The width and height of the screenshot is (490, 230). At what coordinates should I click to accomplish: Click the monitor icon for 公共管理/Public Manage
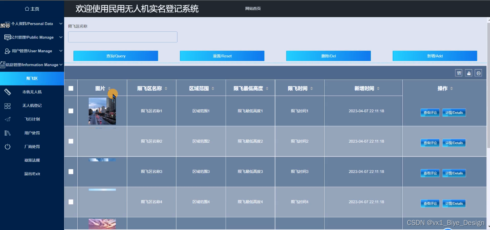pos(7,37)
